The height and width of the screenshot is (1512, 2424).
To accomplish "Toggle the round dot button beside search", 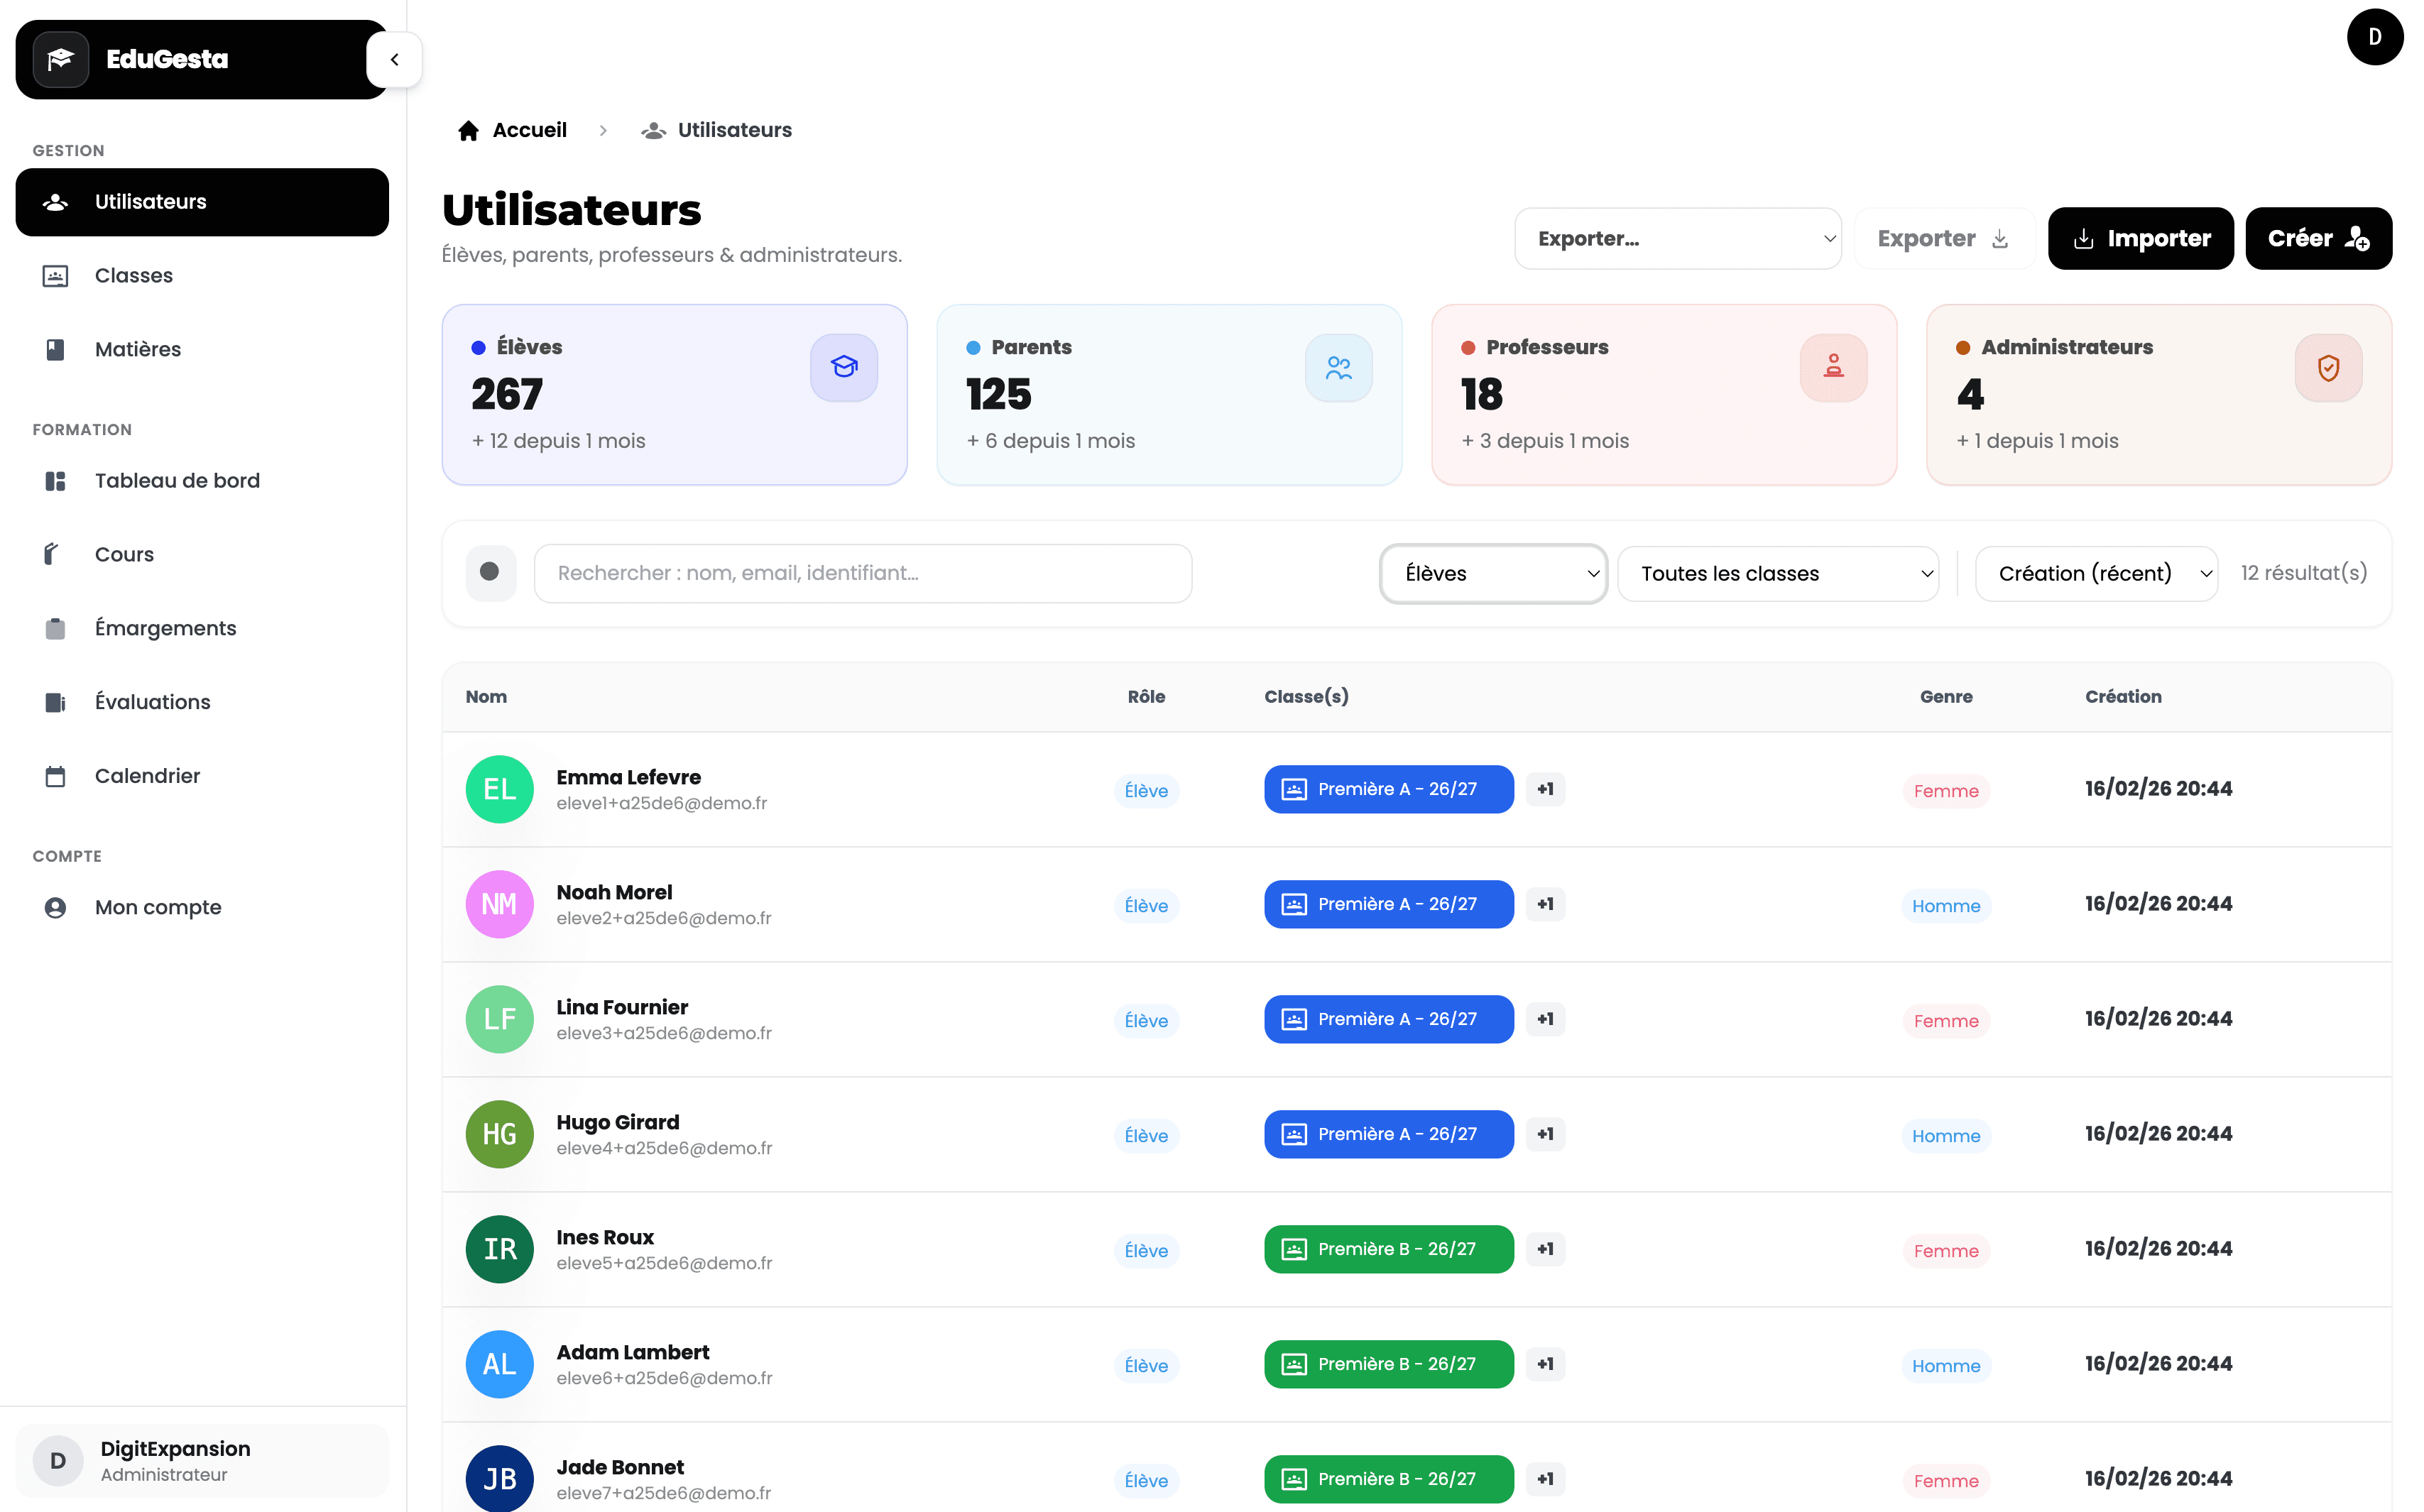I will pos(490,572).
